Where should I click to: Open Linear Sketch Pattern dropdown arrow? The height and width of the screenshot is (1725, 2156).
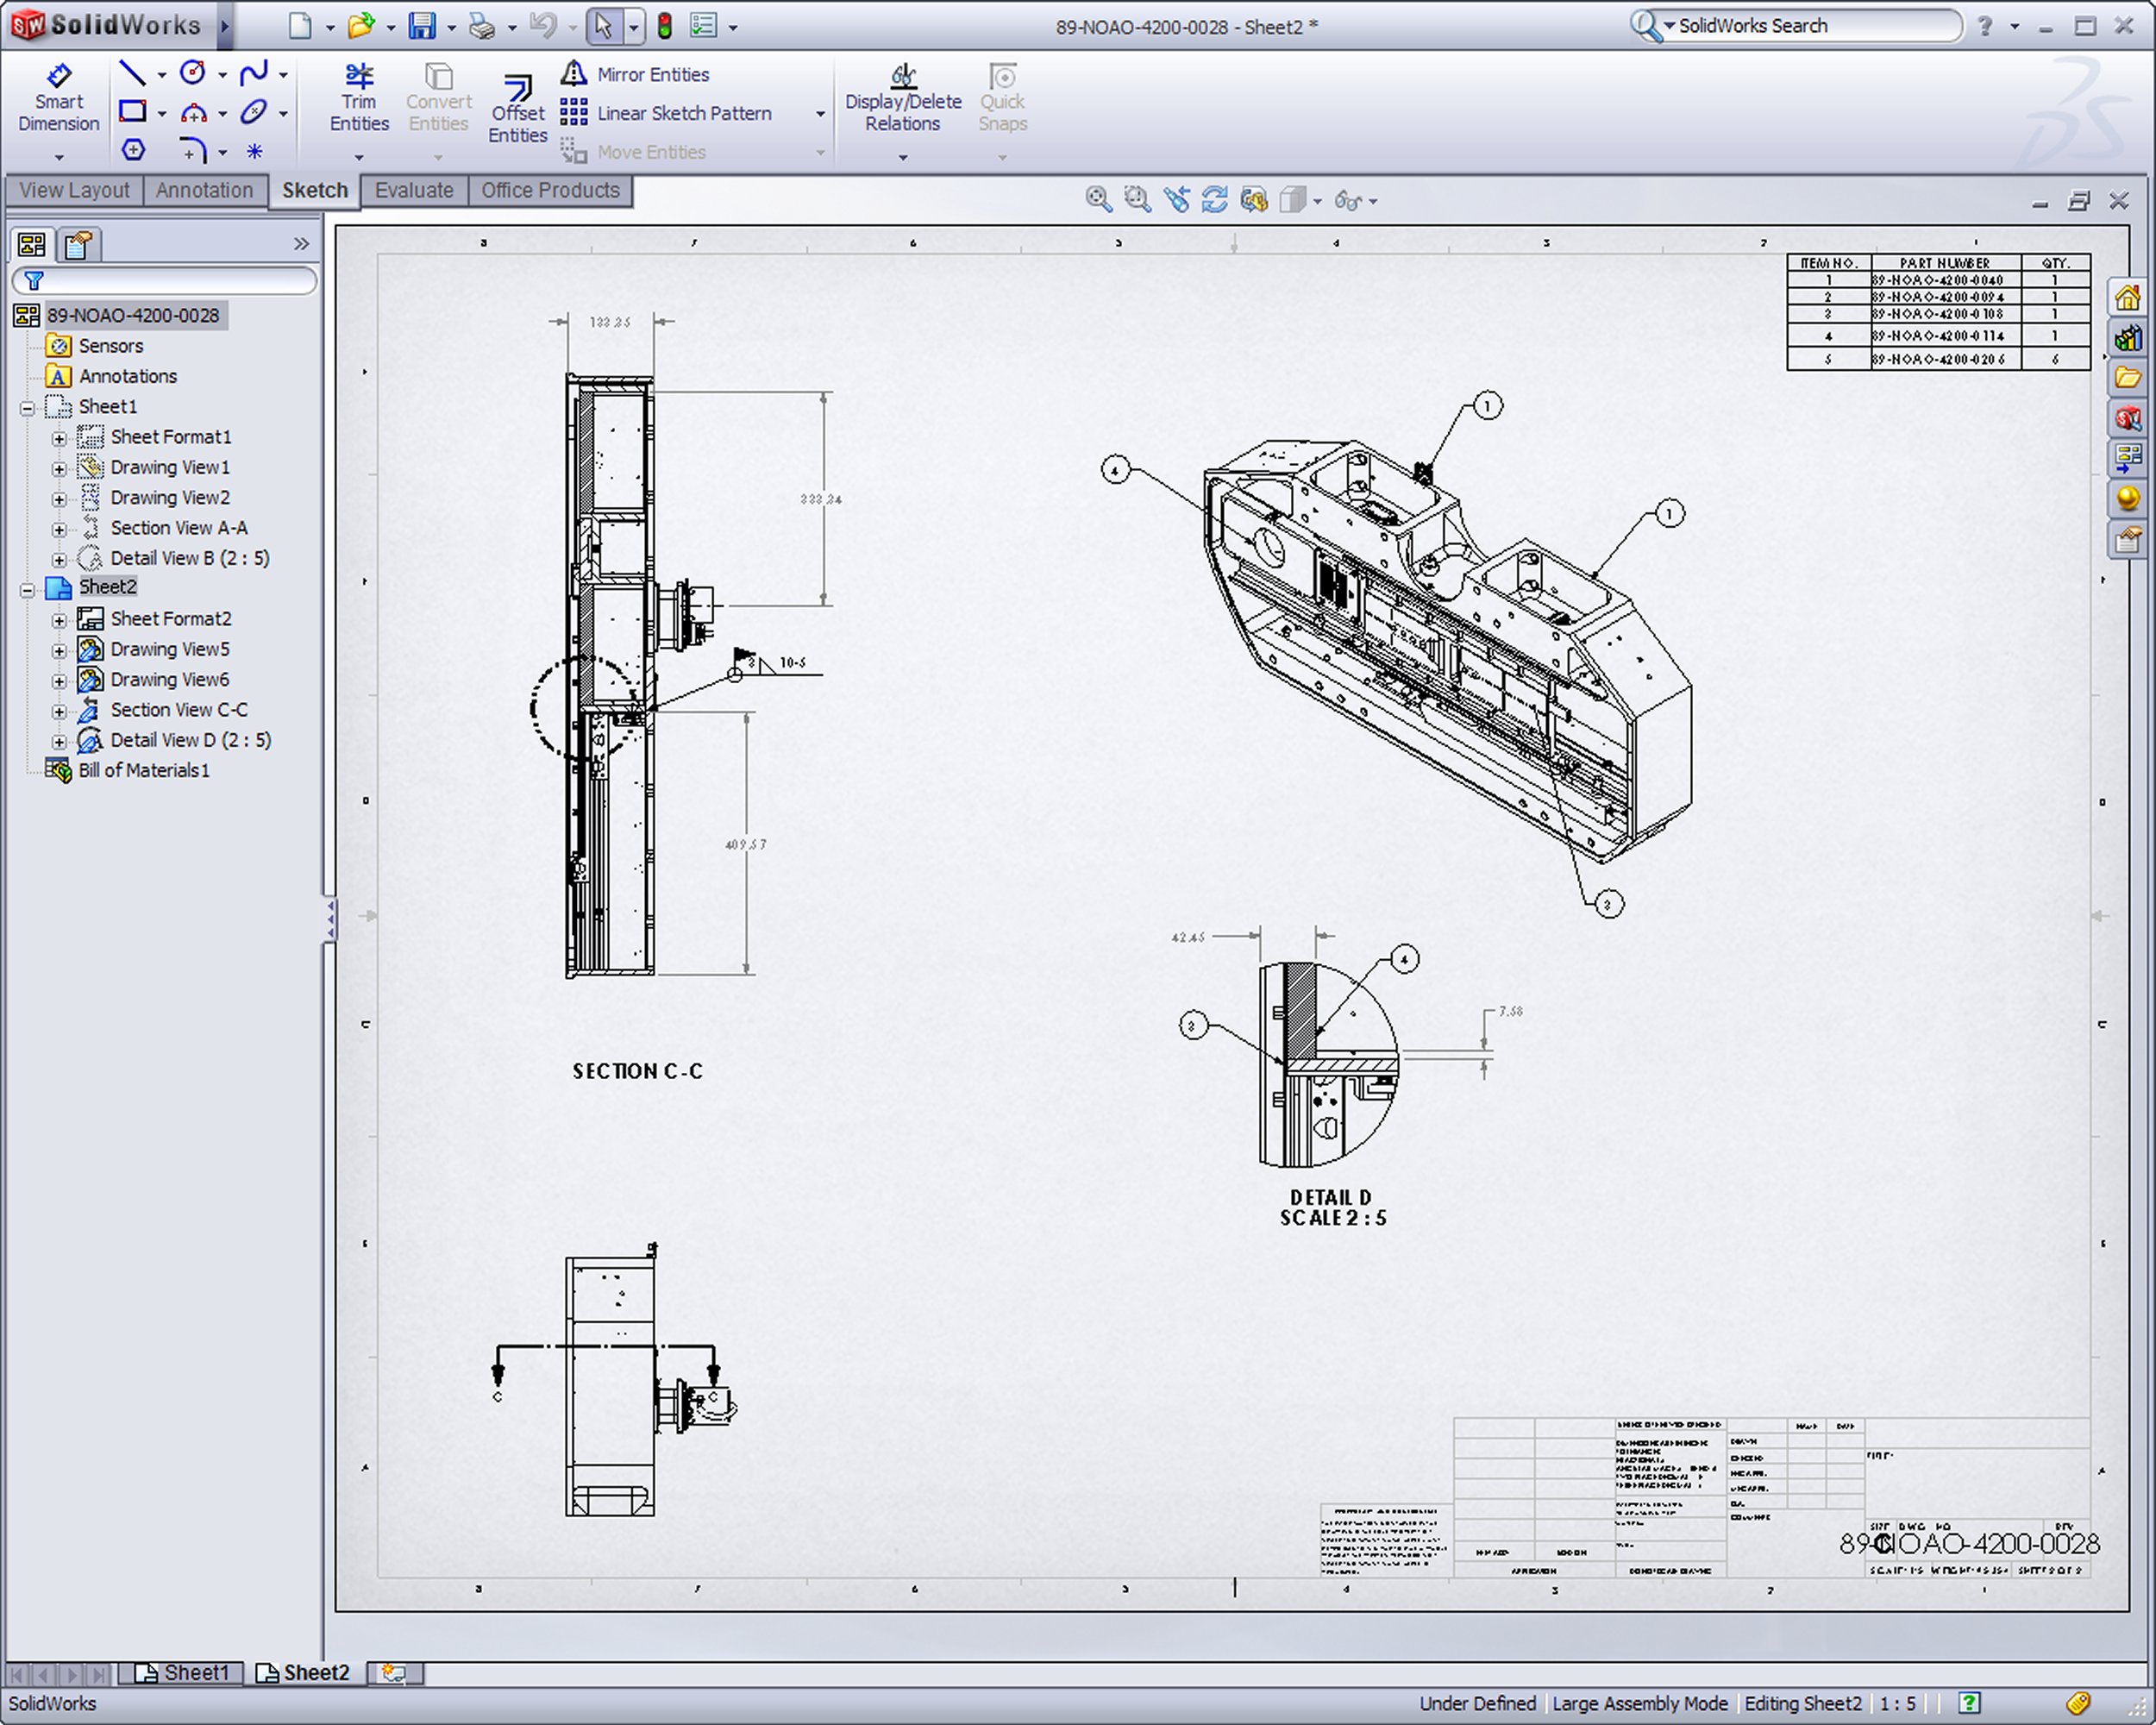click(820, 114)
